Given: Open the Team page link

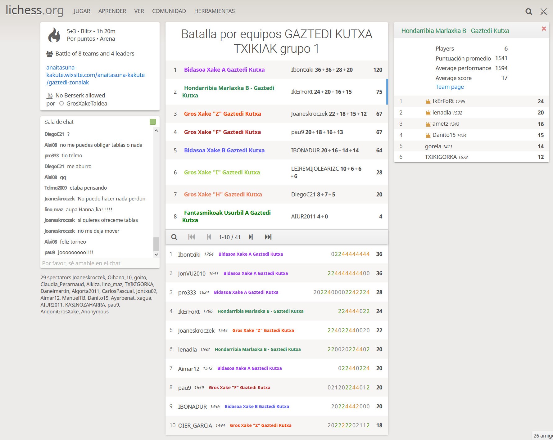Looking at the screenshot, I should (x=449, y=87).
